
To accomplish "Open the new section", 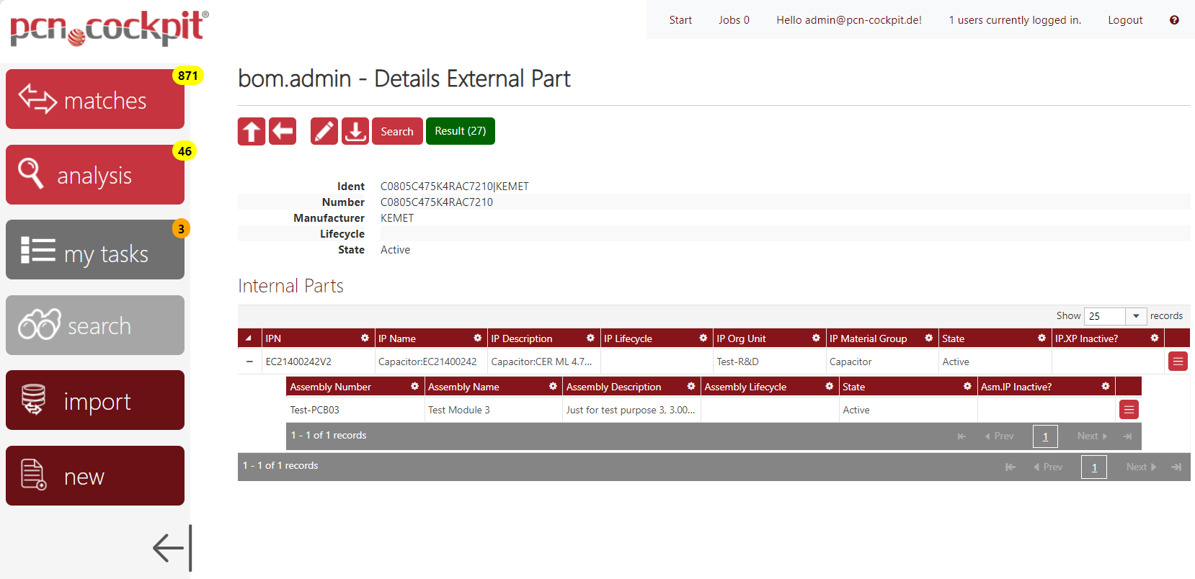I will 95,476.
